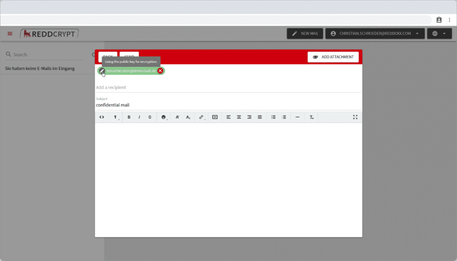This screenshot has height=261, width=457.
Task: Toggle bold formatting
Action: point(129,117)
